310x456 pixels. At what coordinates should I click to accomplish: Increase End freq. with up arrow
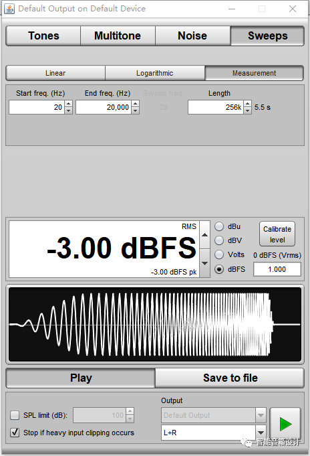pyautogui.click(x=135, y=104)
